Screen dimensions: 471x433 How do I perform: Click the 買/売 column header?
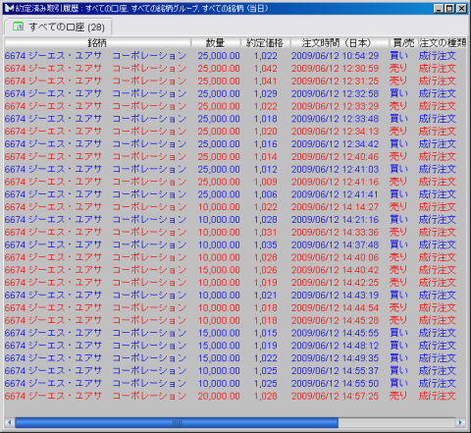[403, 43]
